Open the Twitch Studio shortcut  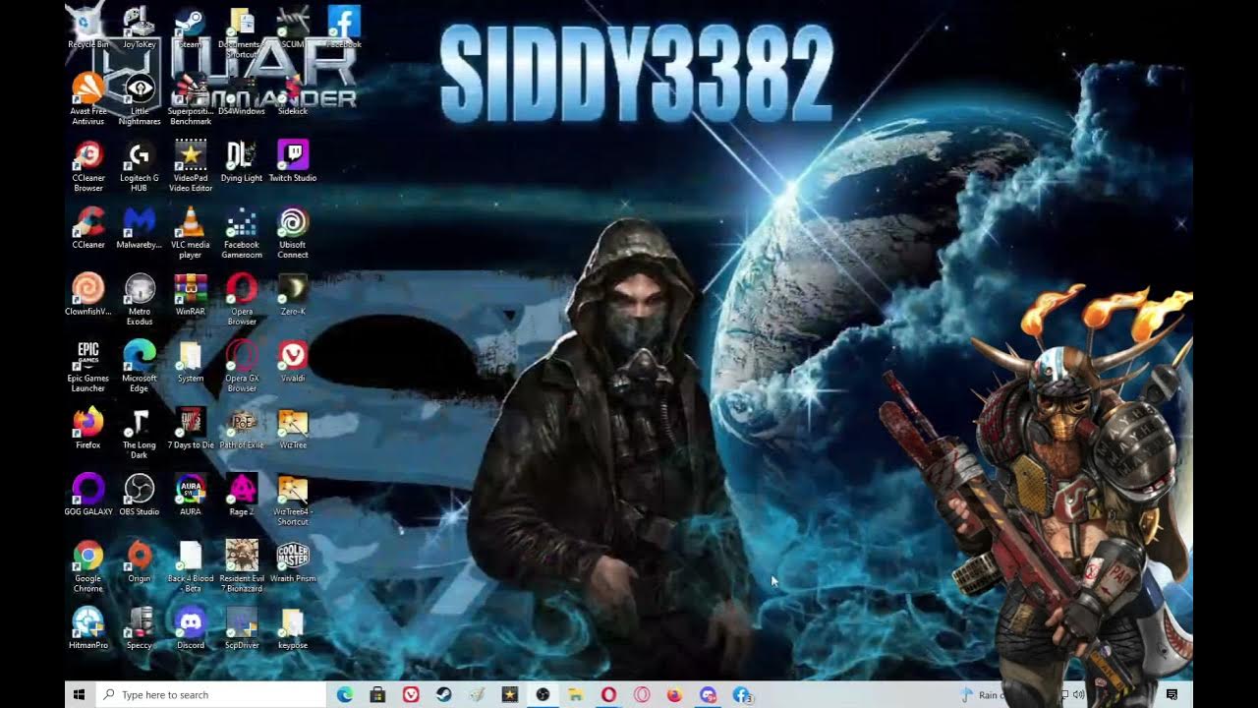tap(293, 161)
